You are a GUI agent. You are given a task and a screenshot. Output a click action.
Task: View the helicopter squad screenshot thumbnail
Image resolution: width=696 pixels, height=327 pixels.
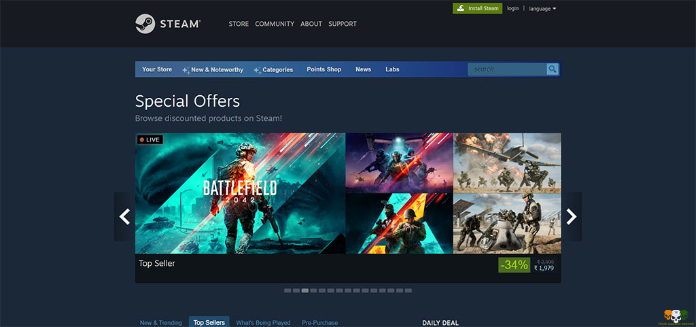[x=400, y=163]
